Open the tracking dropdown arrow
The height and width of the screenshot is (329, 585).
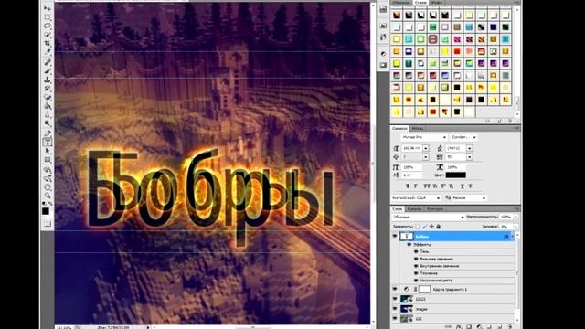tap(470, 157)
